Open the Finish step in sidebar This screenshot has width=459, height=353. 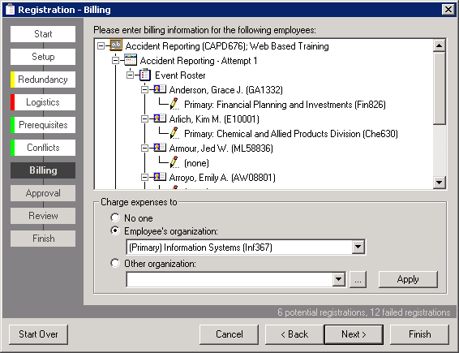click(x=43, y=239)
